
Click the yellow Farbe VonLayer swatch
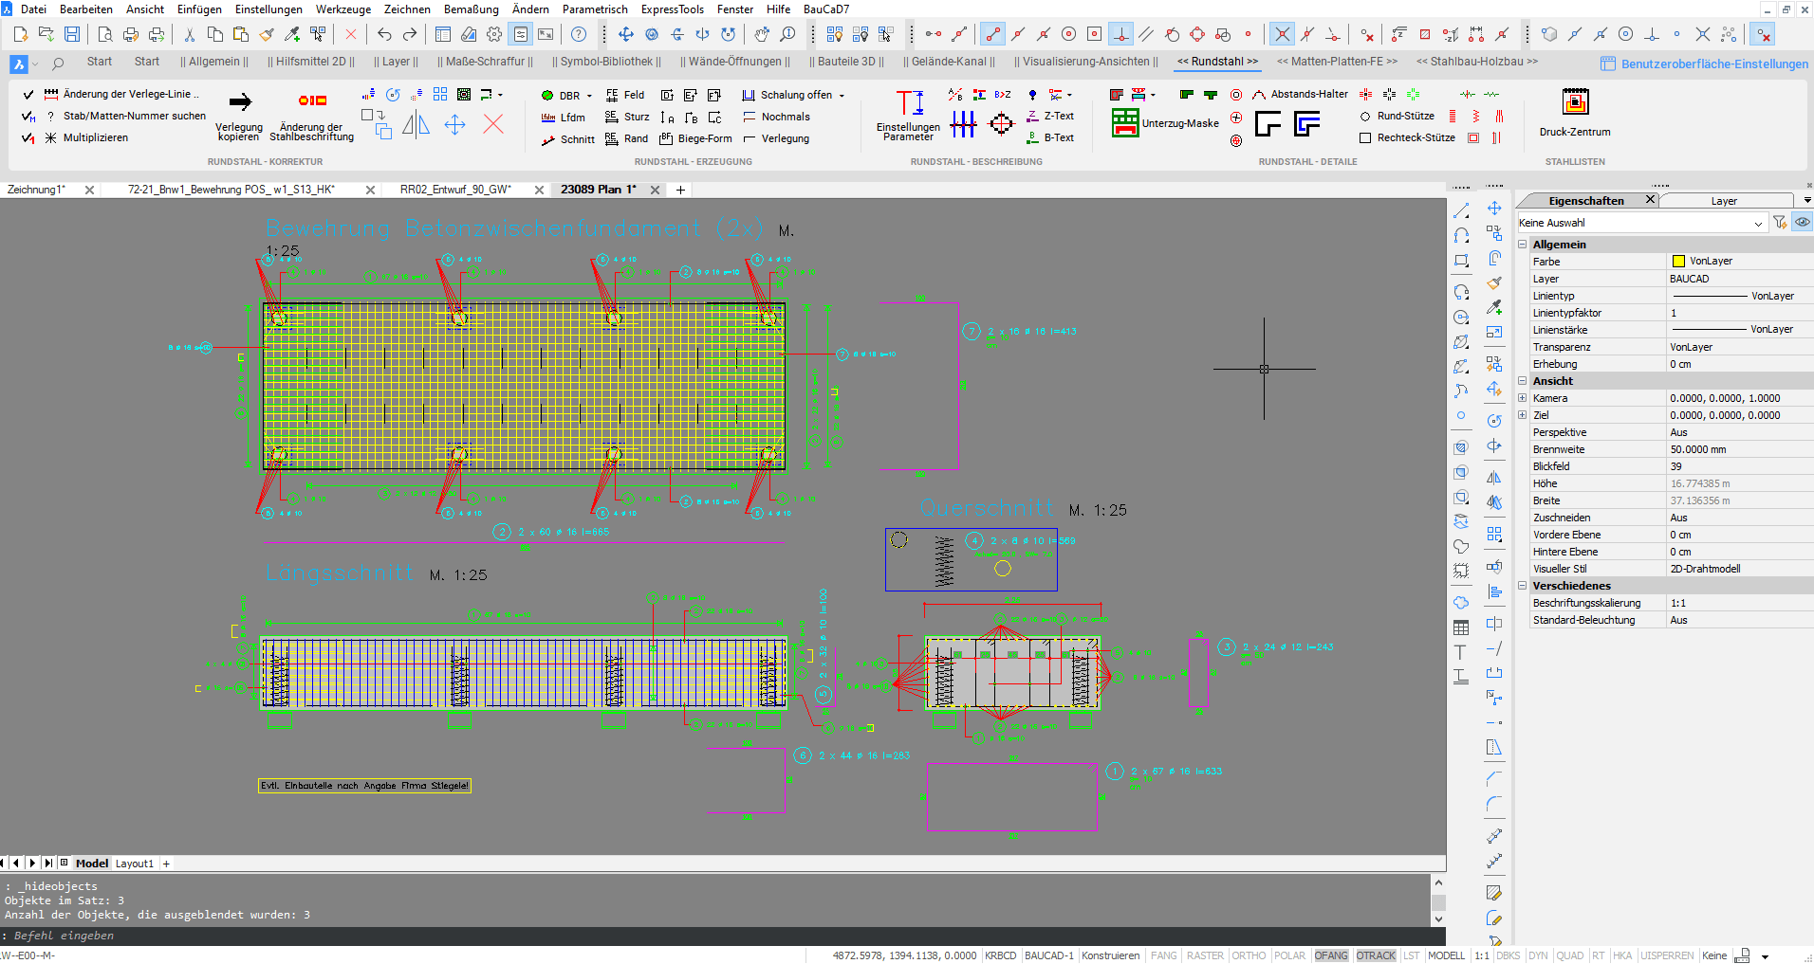point(1678,262)
